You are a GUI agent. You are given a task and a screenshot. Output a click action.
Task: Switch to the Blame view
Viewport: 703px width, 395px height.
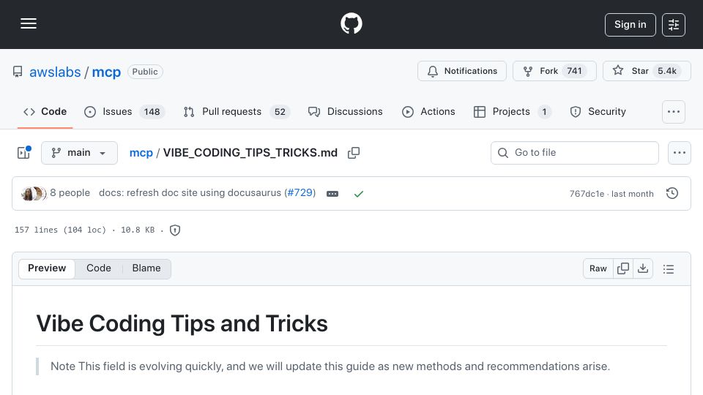146,268
